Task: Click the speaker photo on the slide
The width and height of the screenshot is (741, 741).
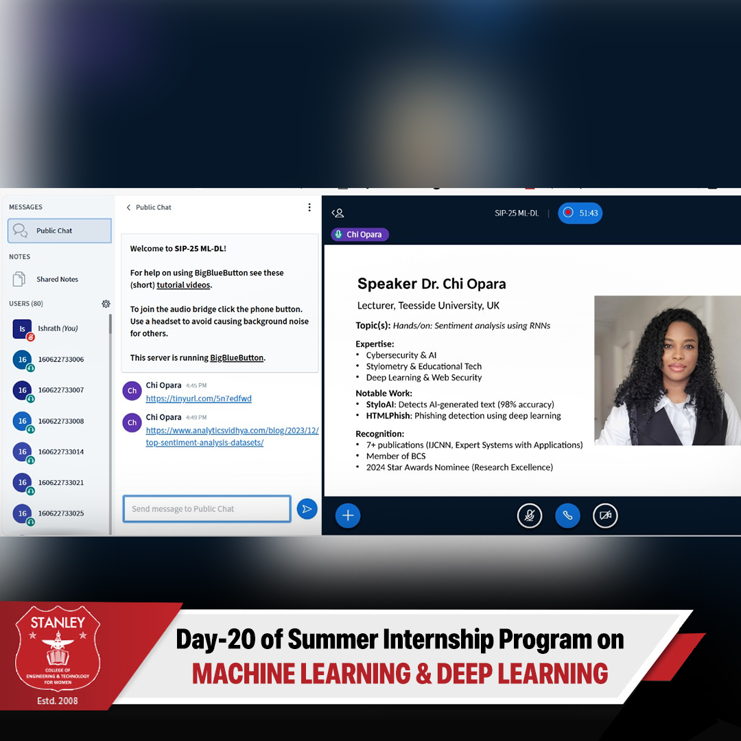Action: point(668,370)
